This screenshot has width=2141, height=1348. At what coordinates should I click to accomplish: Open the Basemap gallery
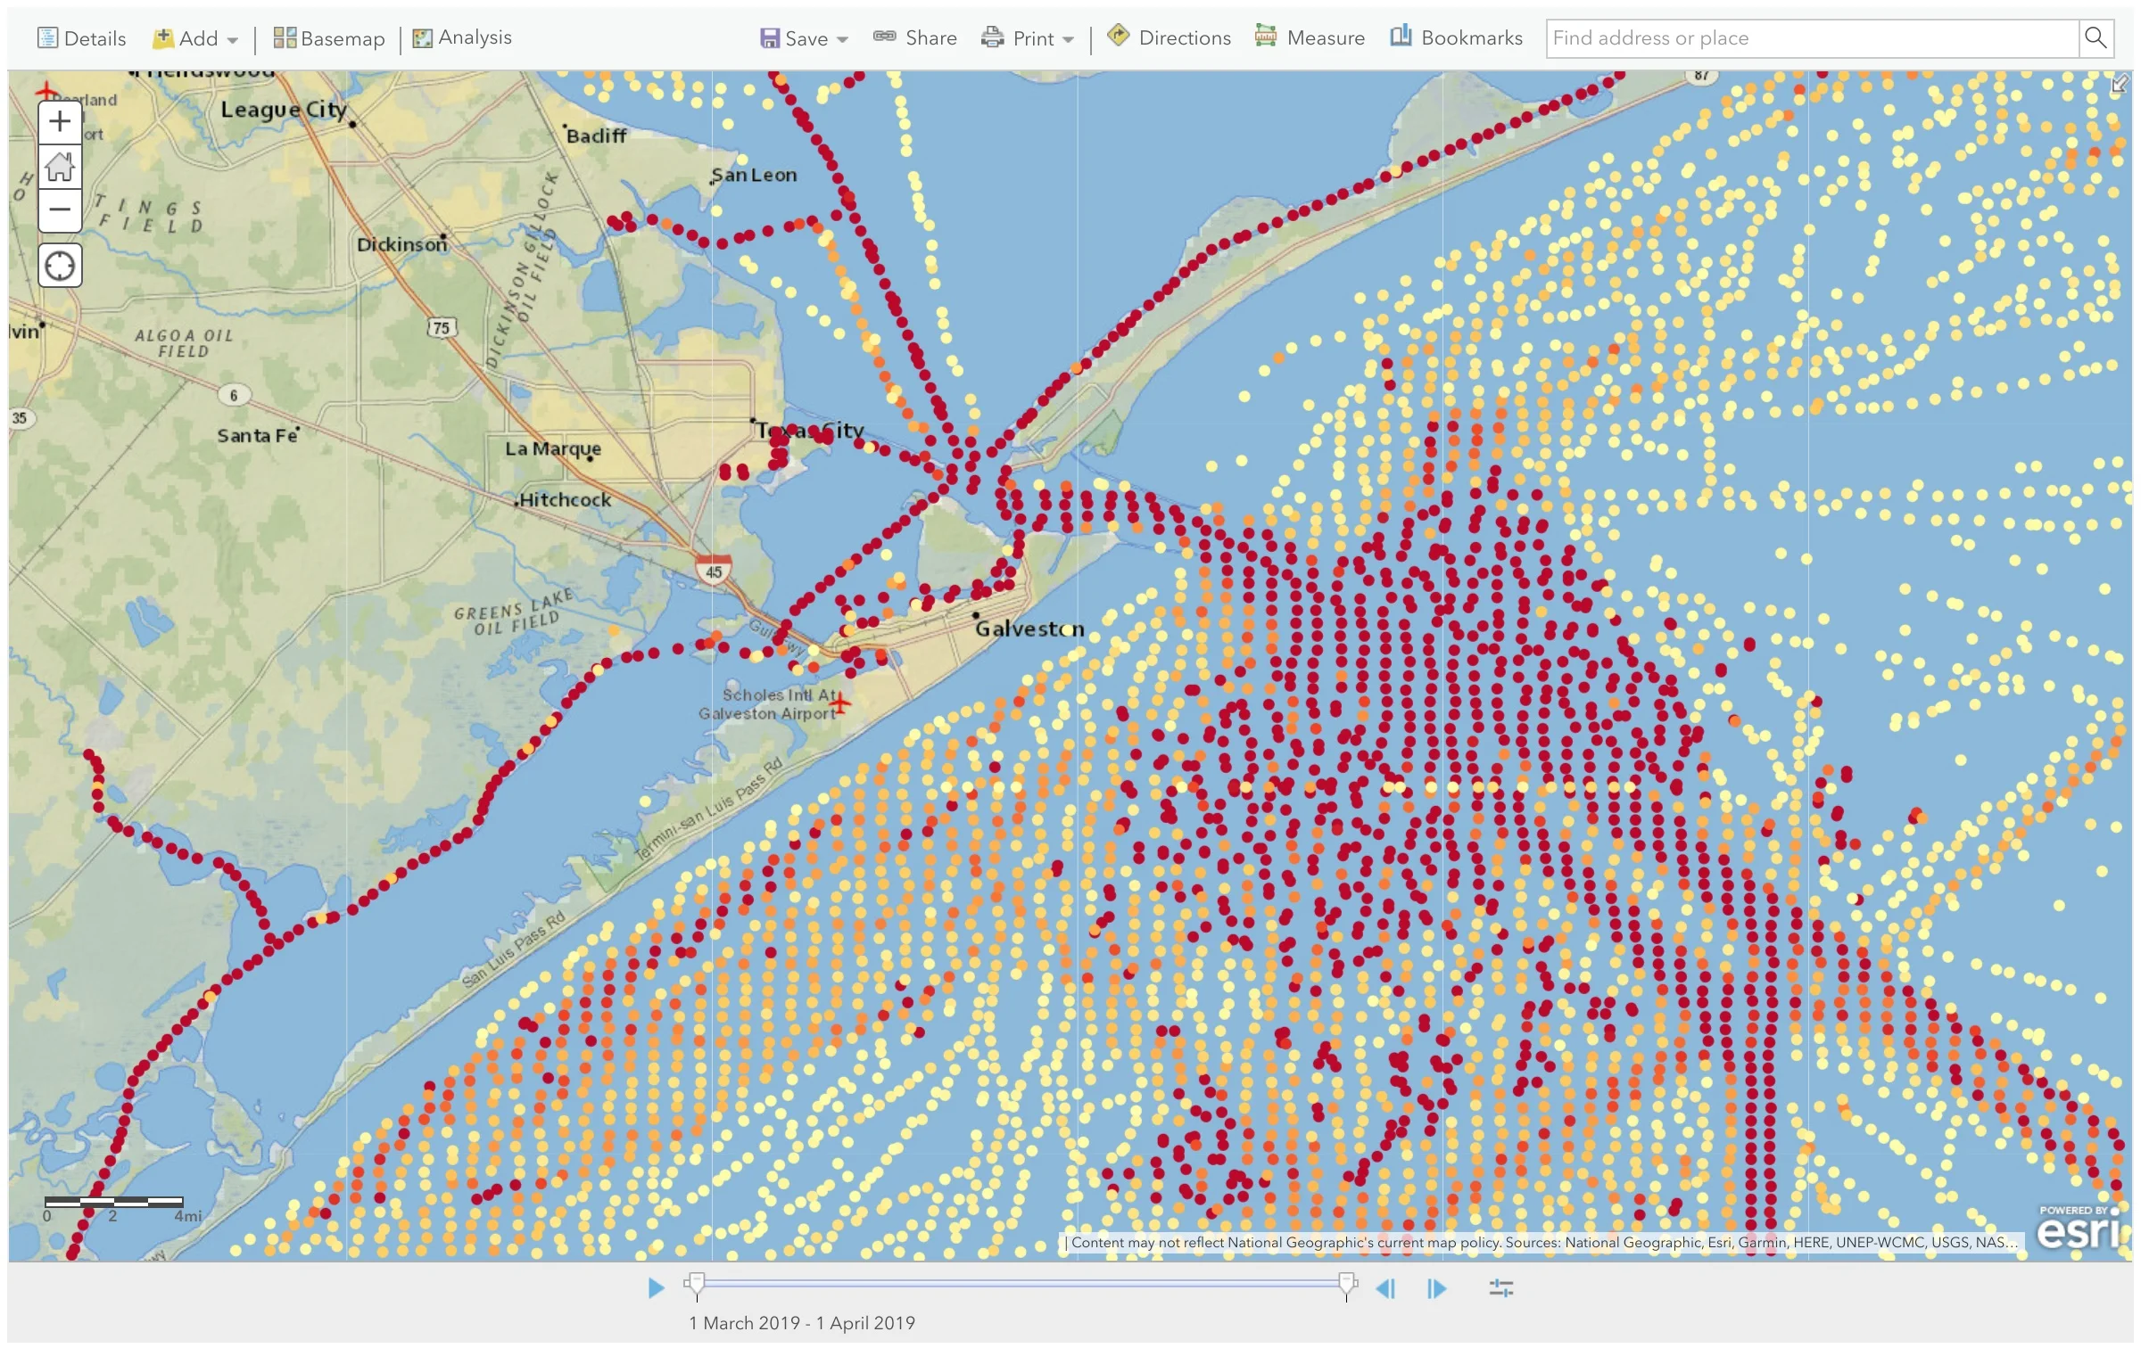(329, 38)
